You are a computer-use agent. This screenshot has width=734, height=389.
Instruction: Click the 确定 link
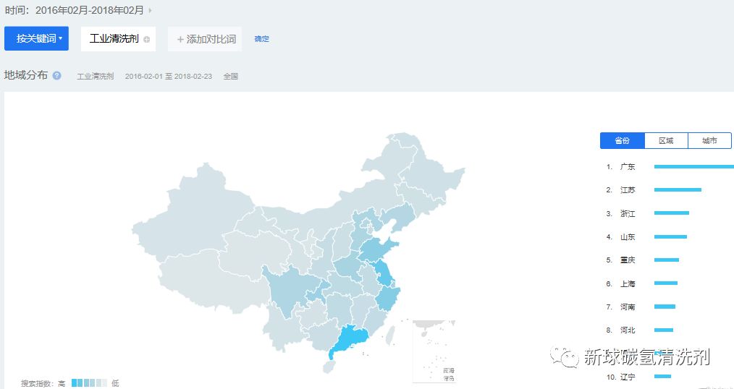[x=261, y=39]
